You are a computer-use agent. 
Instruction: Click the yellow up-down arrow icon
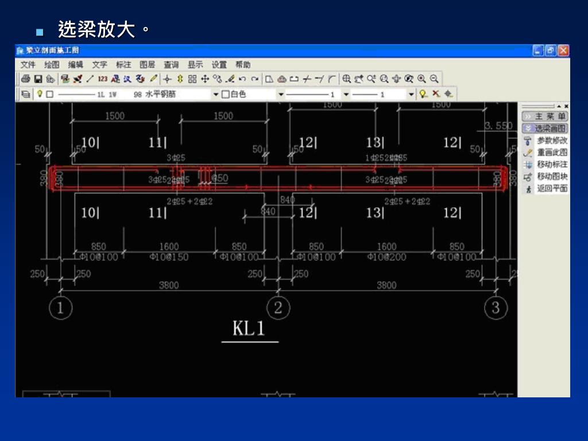coord(180,79)
